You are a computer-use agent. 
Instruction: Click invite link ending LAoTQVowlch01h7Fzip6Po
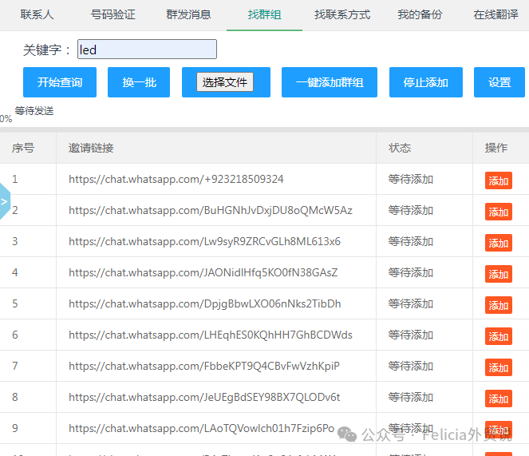tap(201, 428)
